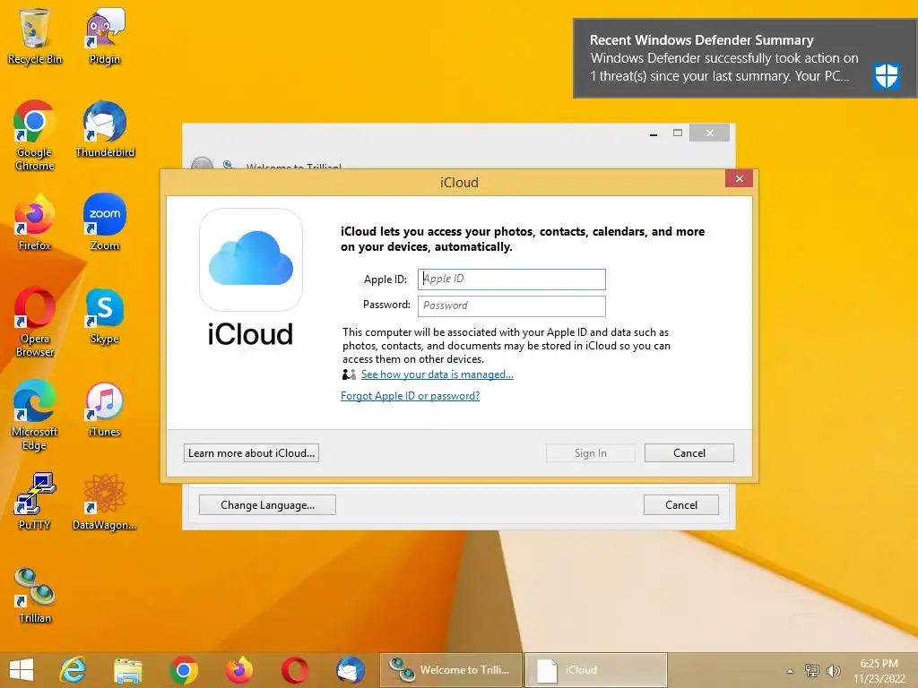Screen dimensions: 918x688
Task: Focus the Apple ID input field
Action: click(x=512, y=279)
